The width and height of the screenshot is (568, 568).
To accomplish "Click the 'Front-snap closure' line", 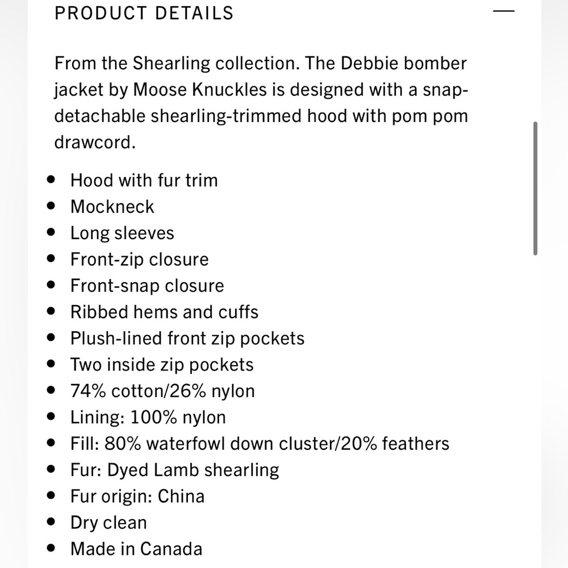I will [147, 286].
